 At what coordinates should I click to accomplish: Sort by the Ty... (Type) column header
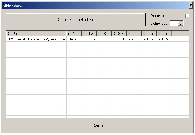pyautogui.click(x=89, y=34)
